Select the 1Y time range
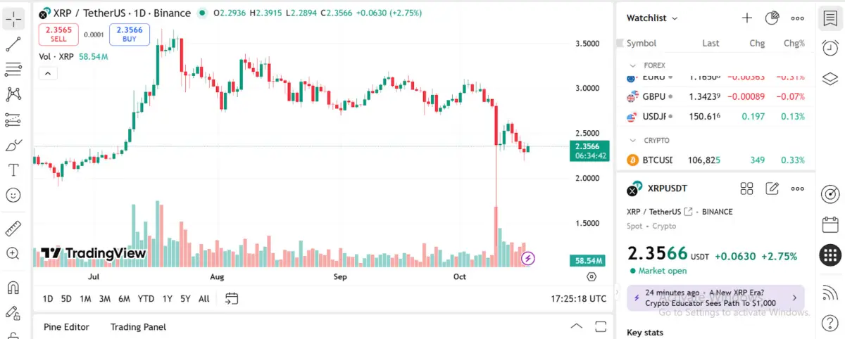The height and width of the screenshot is (339, 845). pyautogui.click(x=168, y=299)
